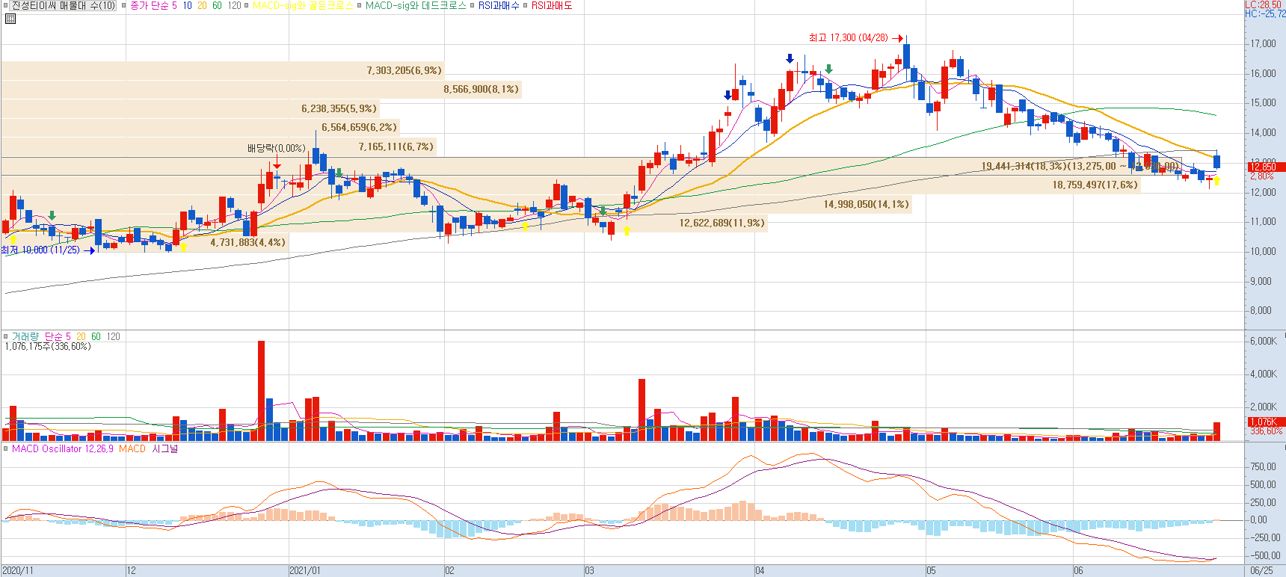Select the 종가 단순 5 moving average label

(x=153, y=5)
